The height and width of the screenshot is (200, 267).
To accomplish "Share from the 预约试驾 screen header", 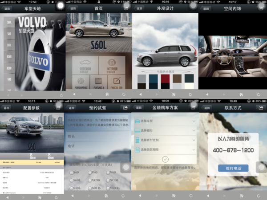I will (125, 108).
